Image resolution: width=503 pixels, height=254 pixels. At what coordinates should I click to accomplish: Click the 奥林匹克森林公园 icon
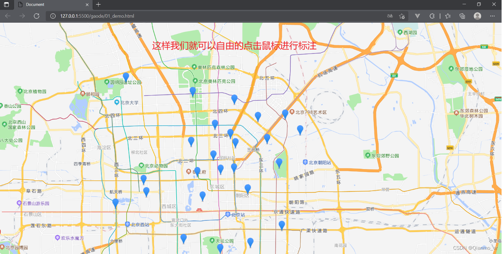[x=194, y=67]
